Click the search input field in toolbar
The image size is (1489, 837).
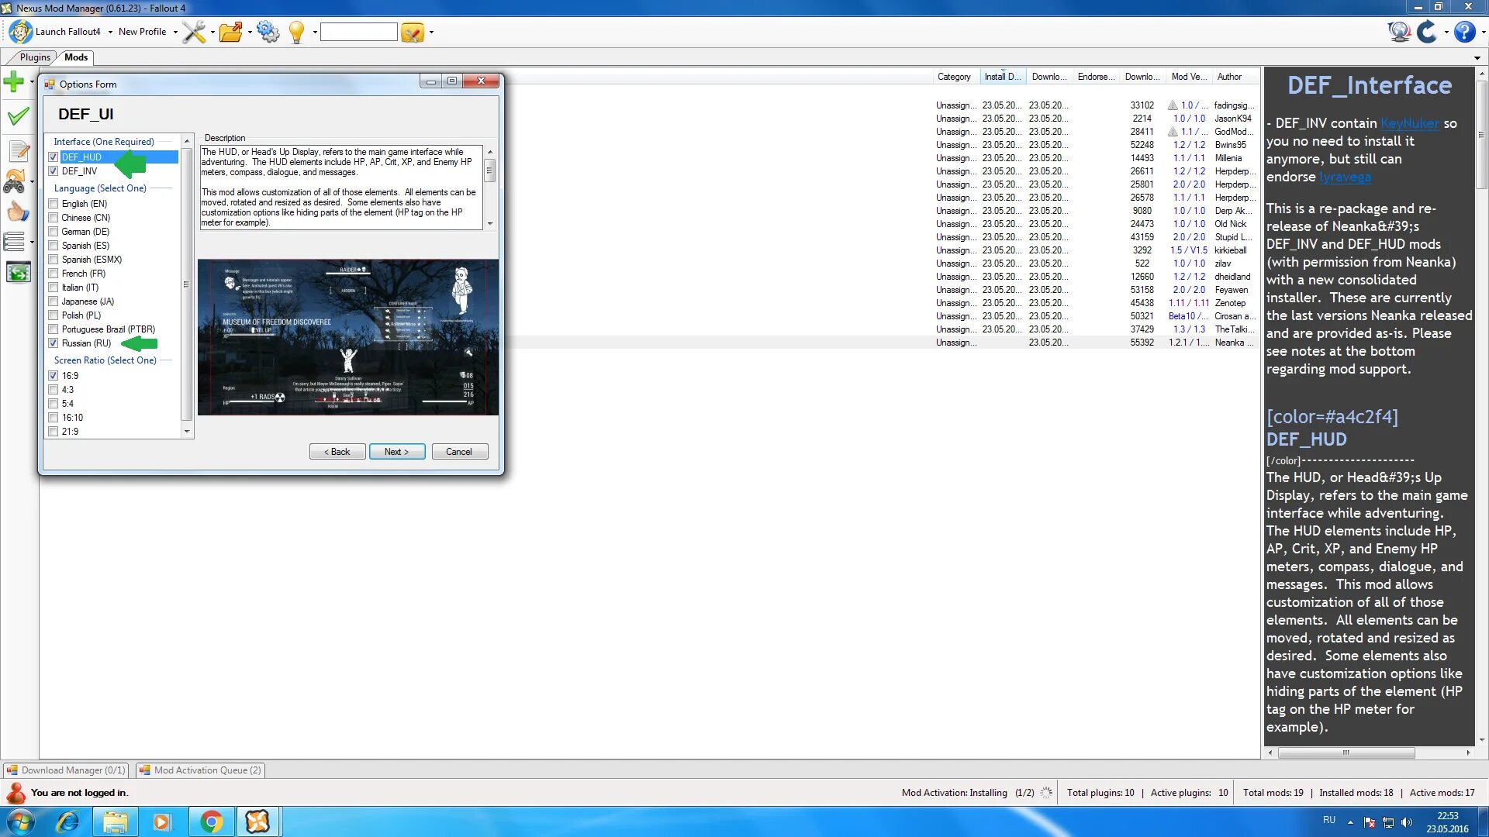pyautogui.click(x=358, y=32)
